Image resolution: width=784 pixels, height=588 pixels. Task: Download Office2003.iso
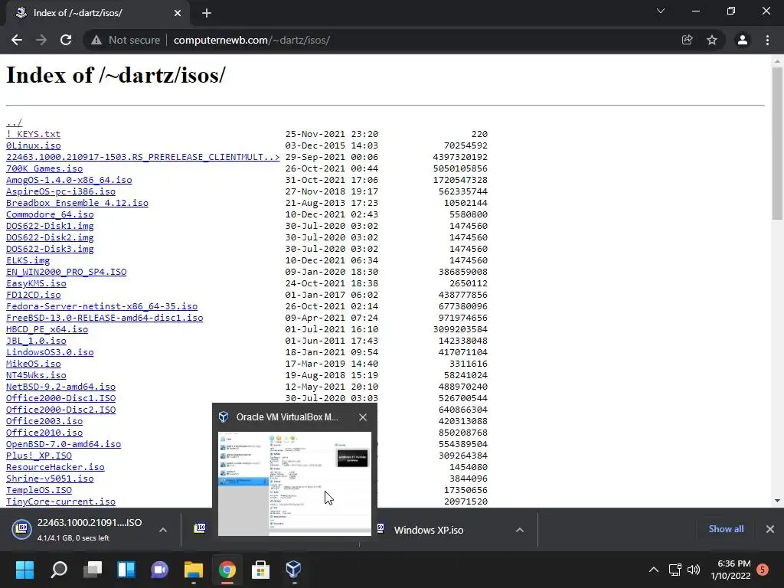pos(44,422)
